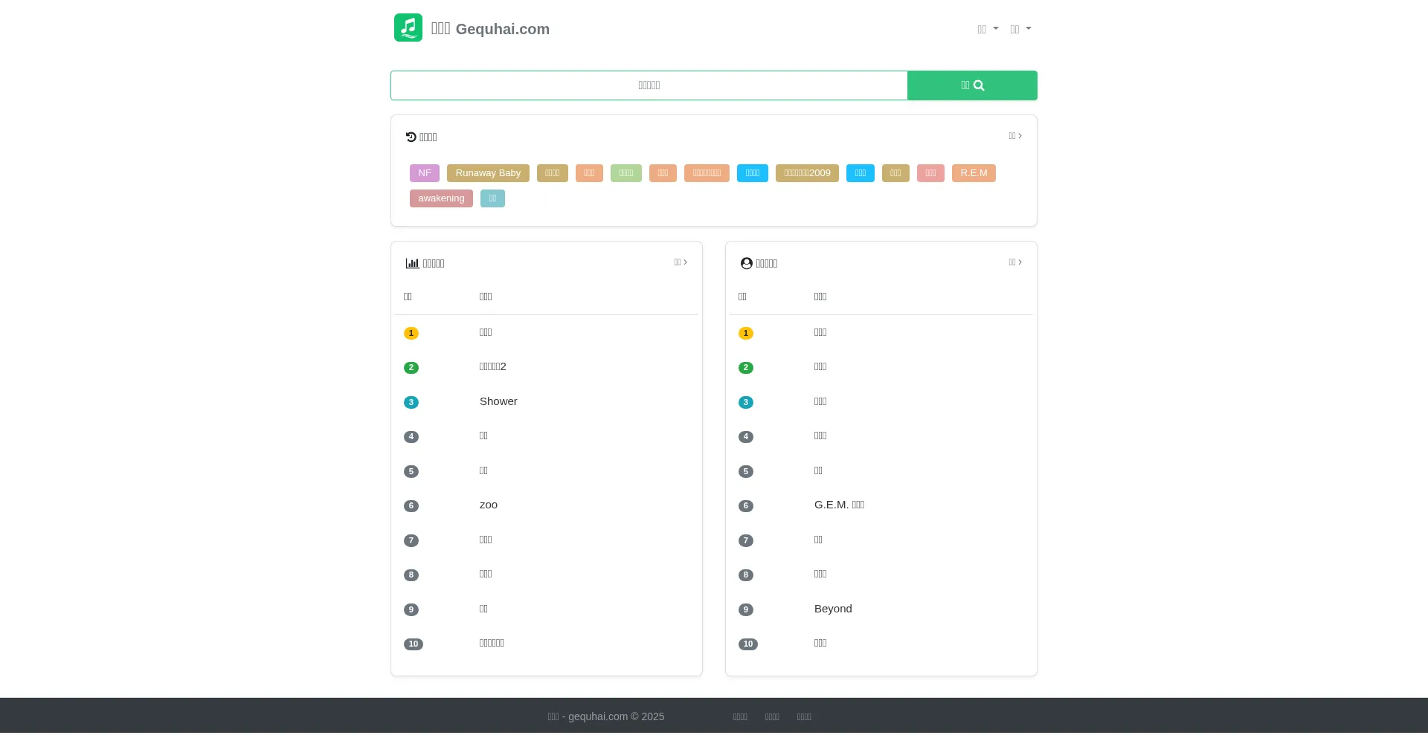Click the green music note logo
1428x738 pixels.
coord(408,28)
